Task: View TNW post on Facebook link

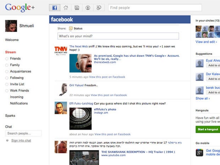Action: click(107, 77)
